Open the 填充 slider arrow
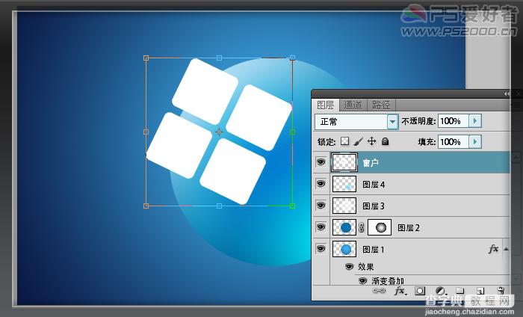The height and width of the screenshot is (317, 523). click(475, 142)
